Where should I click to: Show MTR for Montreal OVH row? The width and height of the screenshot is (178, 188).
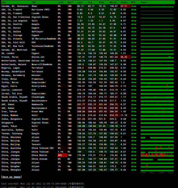point(133,50)
